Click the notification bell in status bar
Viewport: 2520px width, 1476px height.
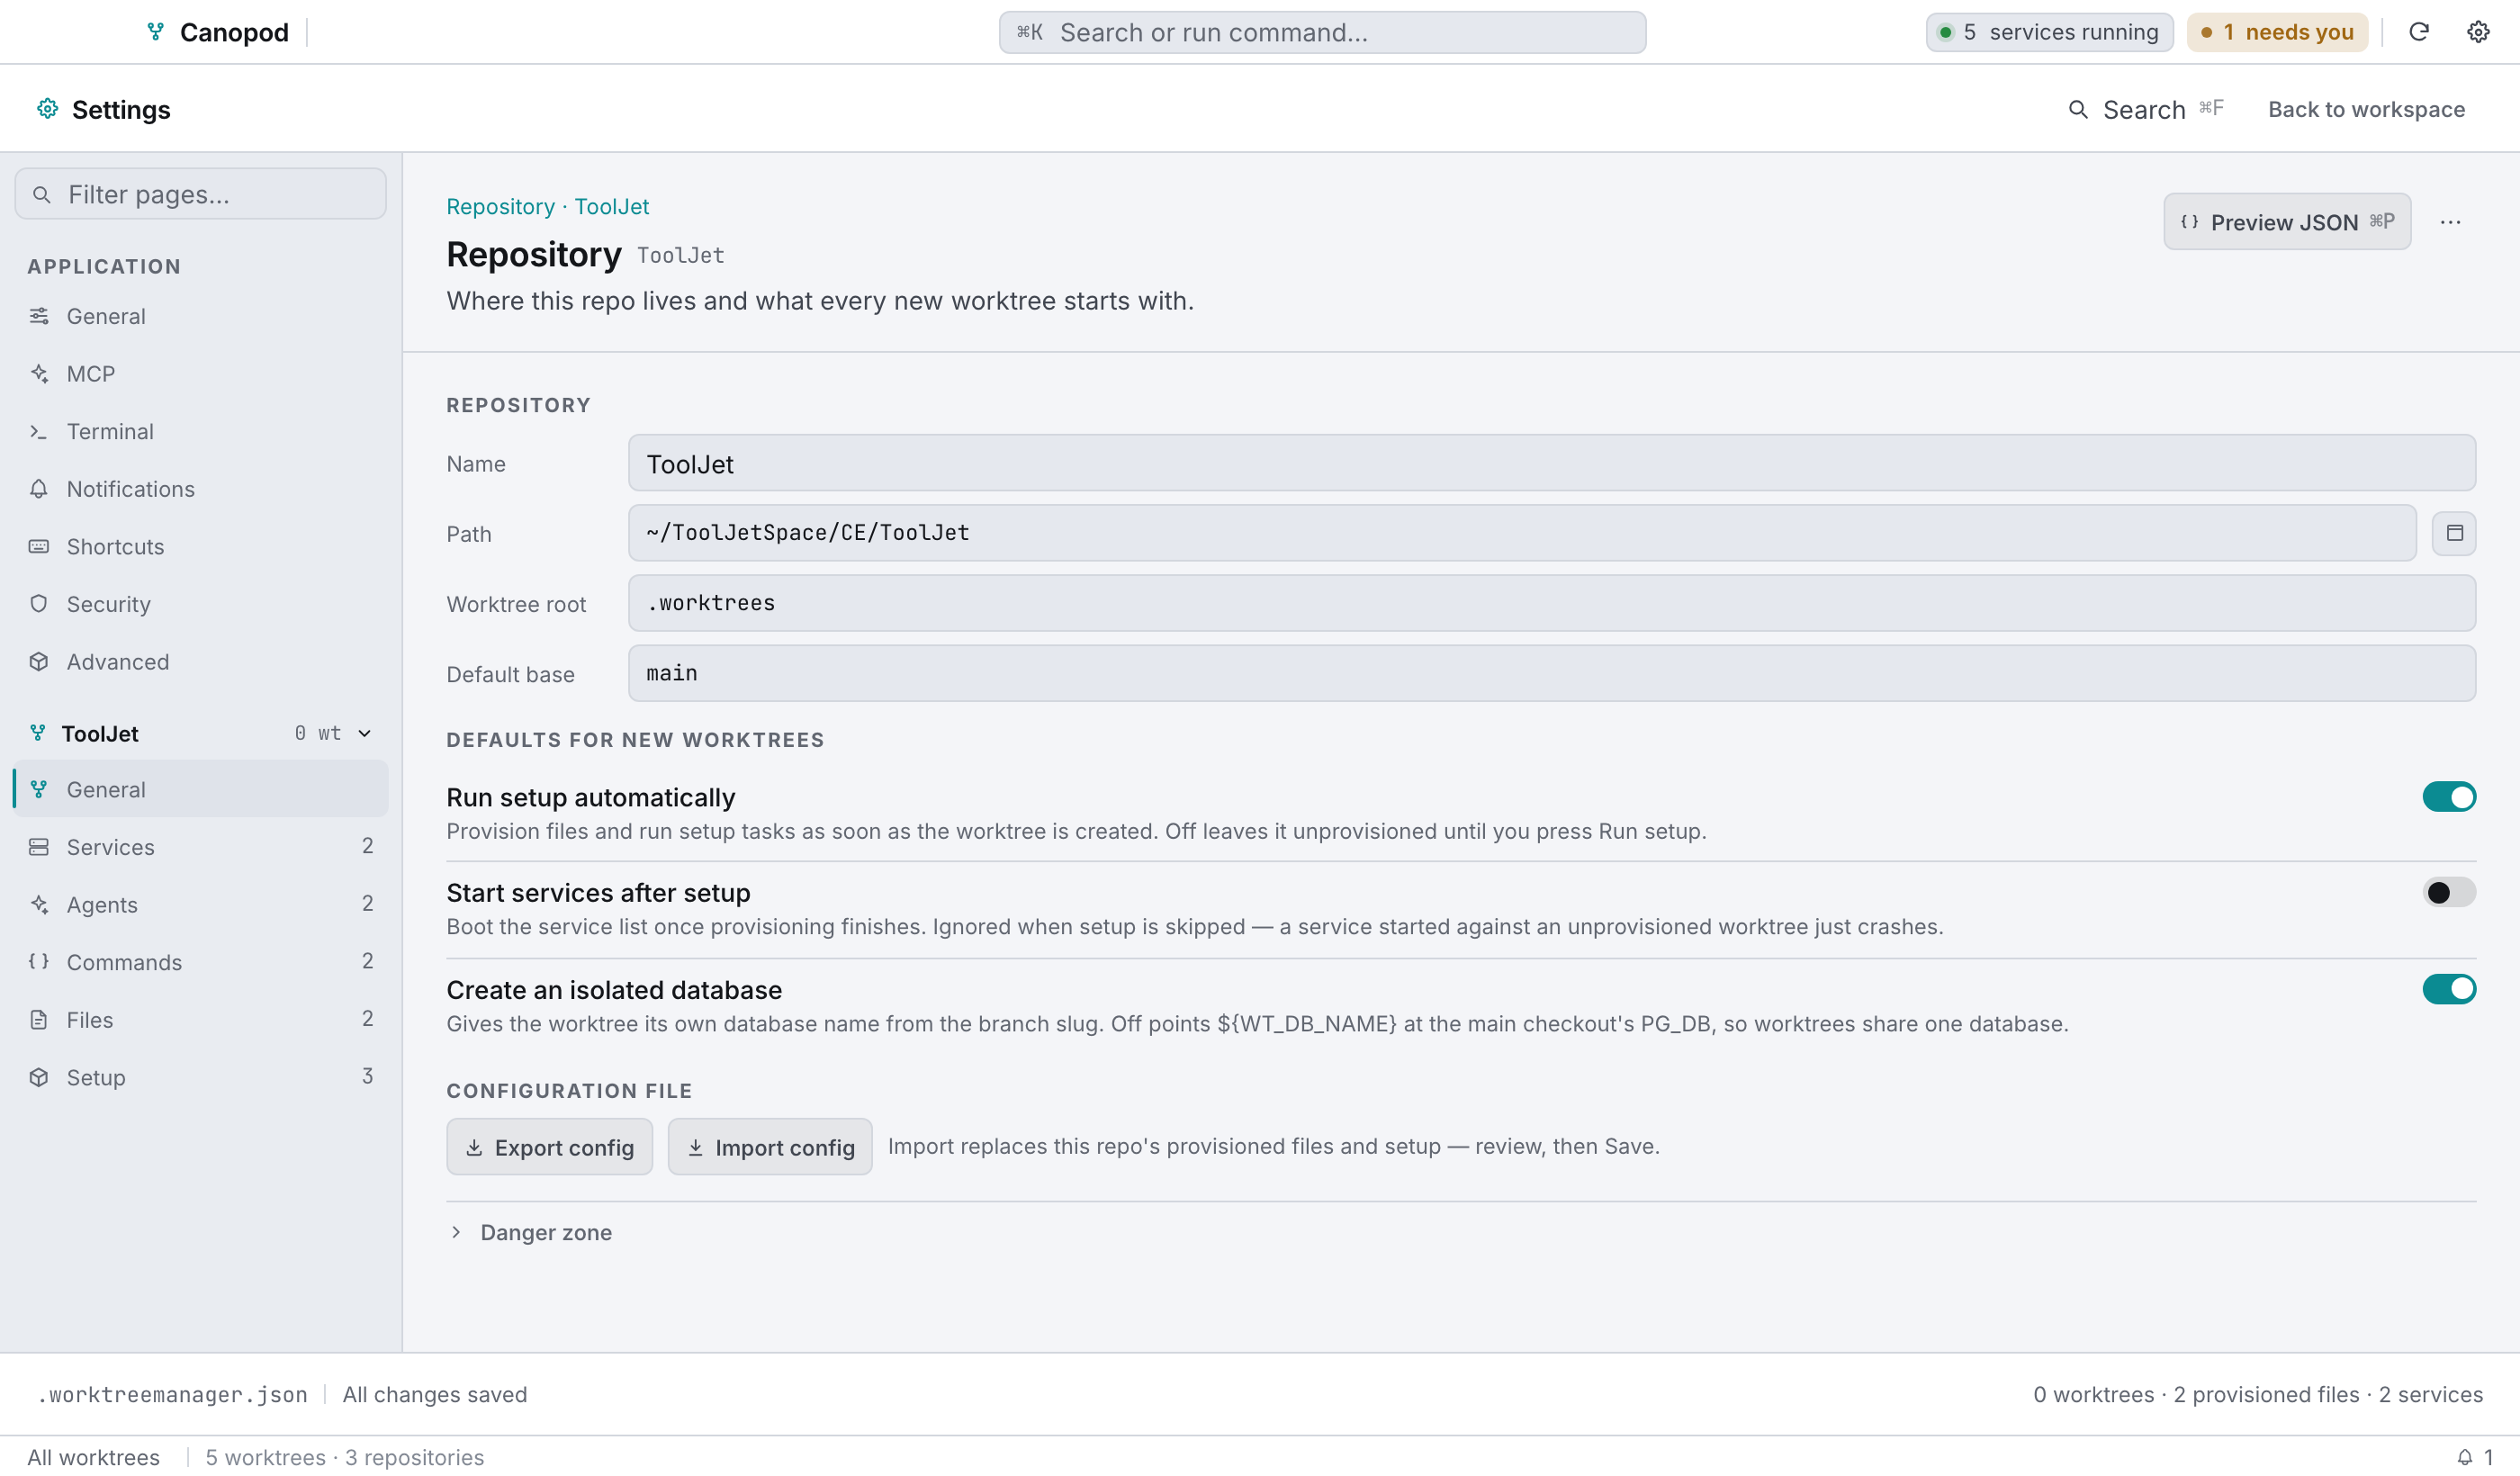[2465, 1457]
